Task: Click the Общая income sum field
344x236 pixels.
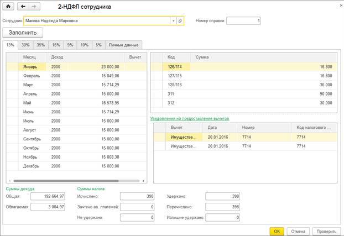Action: point(48,196)
